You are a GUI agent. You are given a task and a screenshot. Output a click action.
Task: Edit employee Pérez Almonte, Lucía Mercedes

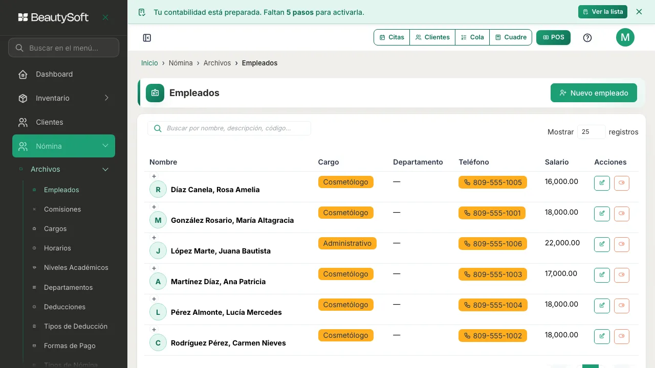point(602,306)
